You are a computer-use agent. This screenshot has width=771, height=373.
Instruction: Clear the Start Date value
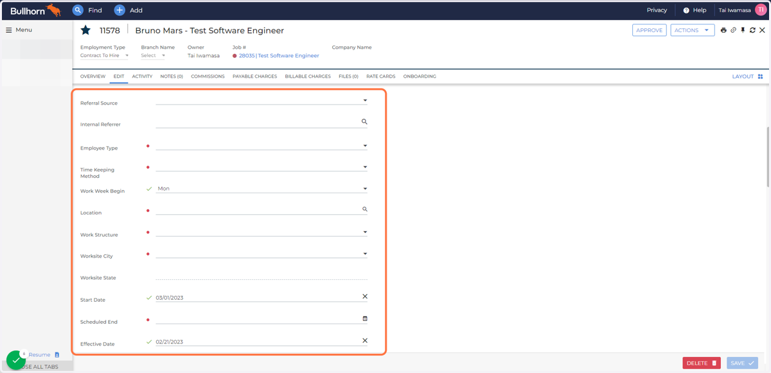(365, 297)
